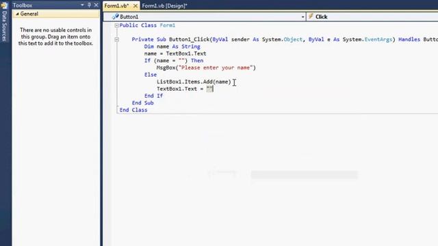438x246 pixels.
Task: Toggle auto-hide pin on the Toolbox panel
Action: pos(90,5)
